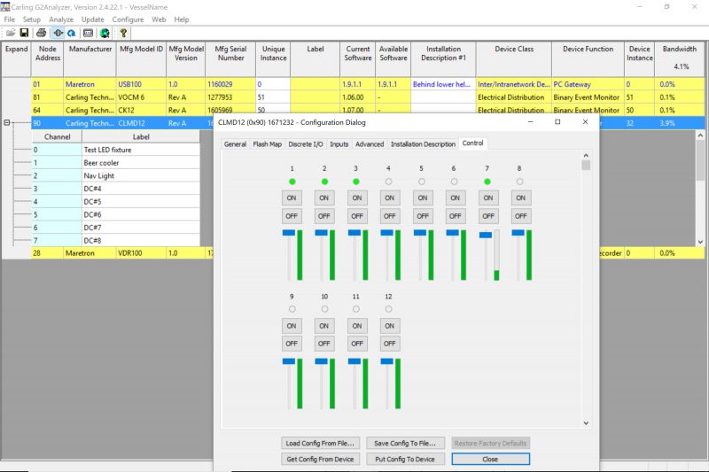Print with the printer toolbar icon
This screenshot has width=709, height=472.
[x=41, y=33]
